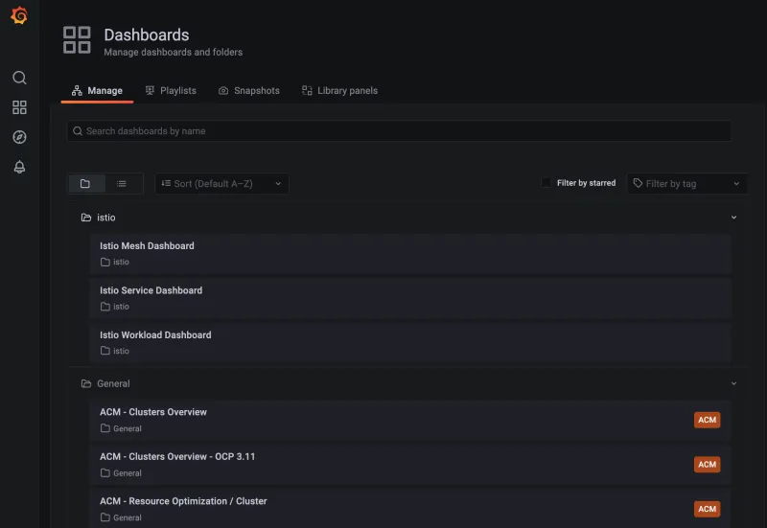Click the General folder header name
Screen dimensions: 767x528
(x=113, y=383)
